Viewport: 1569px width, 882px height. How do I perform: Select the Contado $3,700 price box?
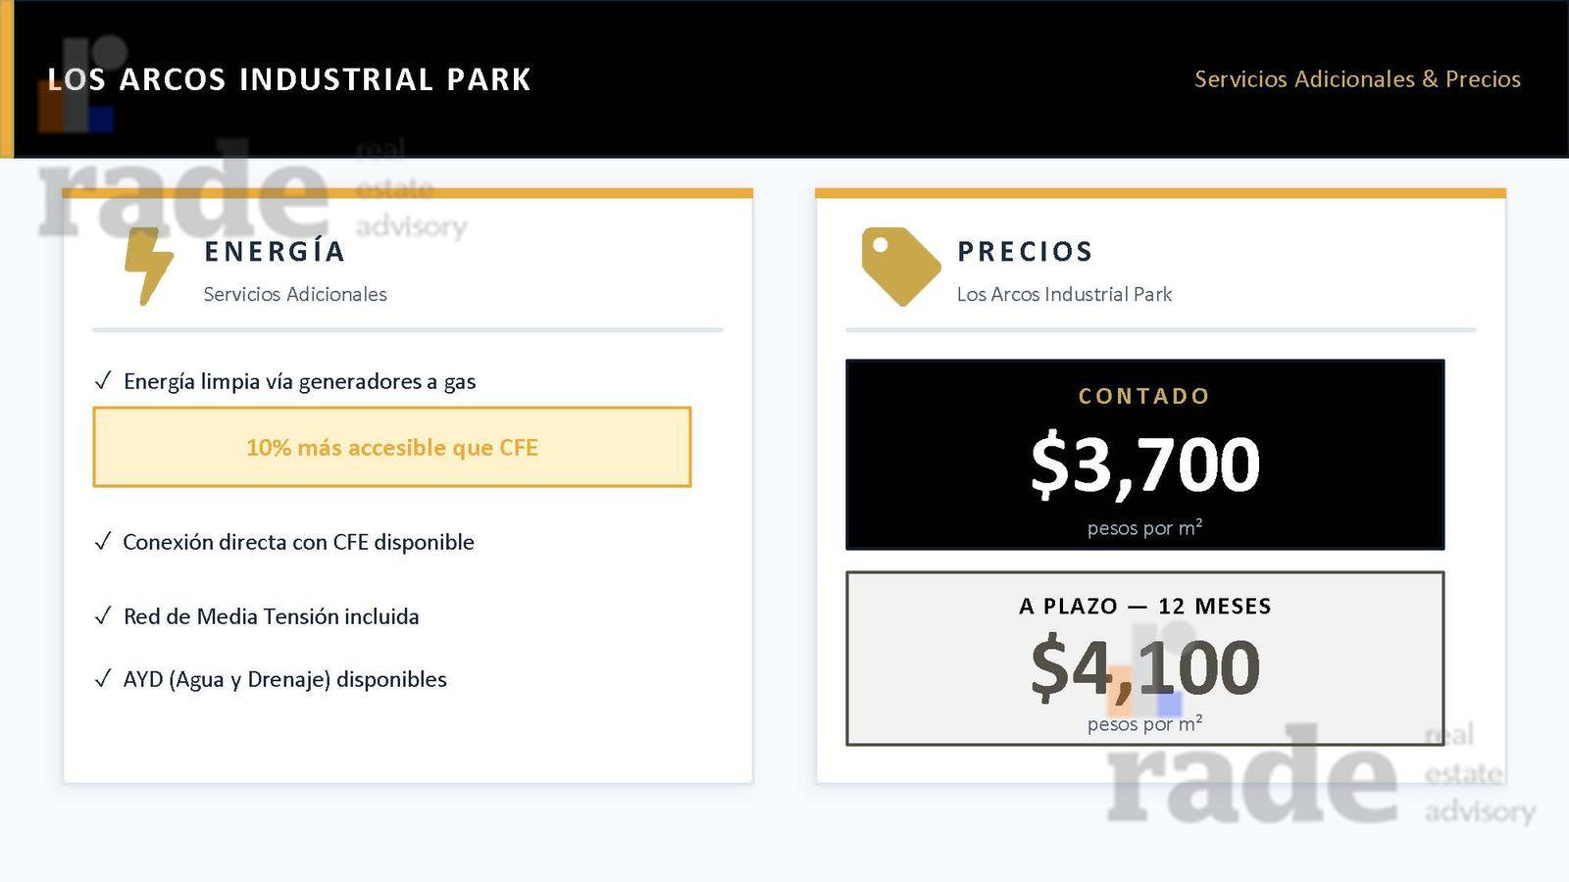(1145, 455)
